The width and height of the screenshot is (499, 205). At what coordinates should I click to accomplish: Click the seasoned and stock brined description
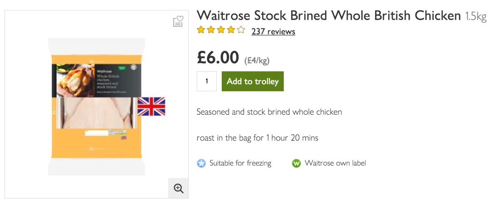269,112
